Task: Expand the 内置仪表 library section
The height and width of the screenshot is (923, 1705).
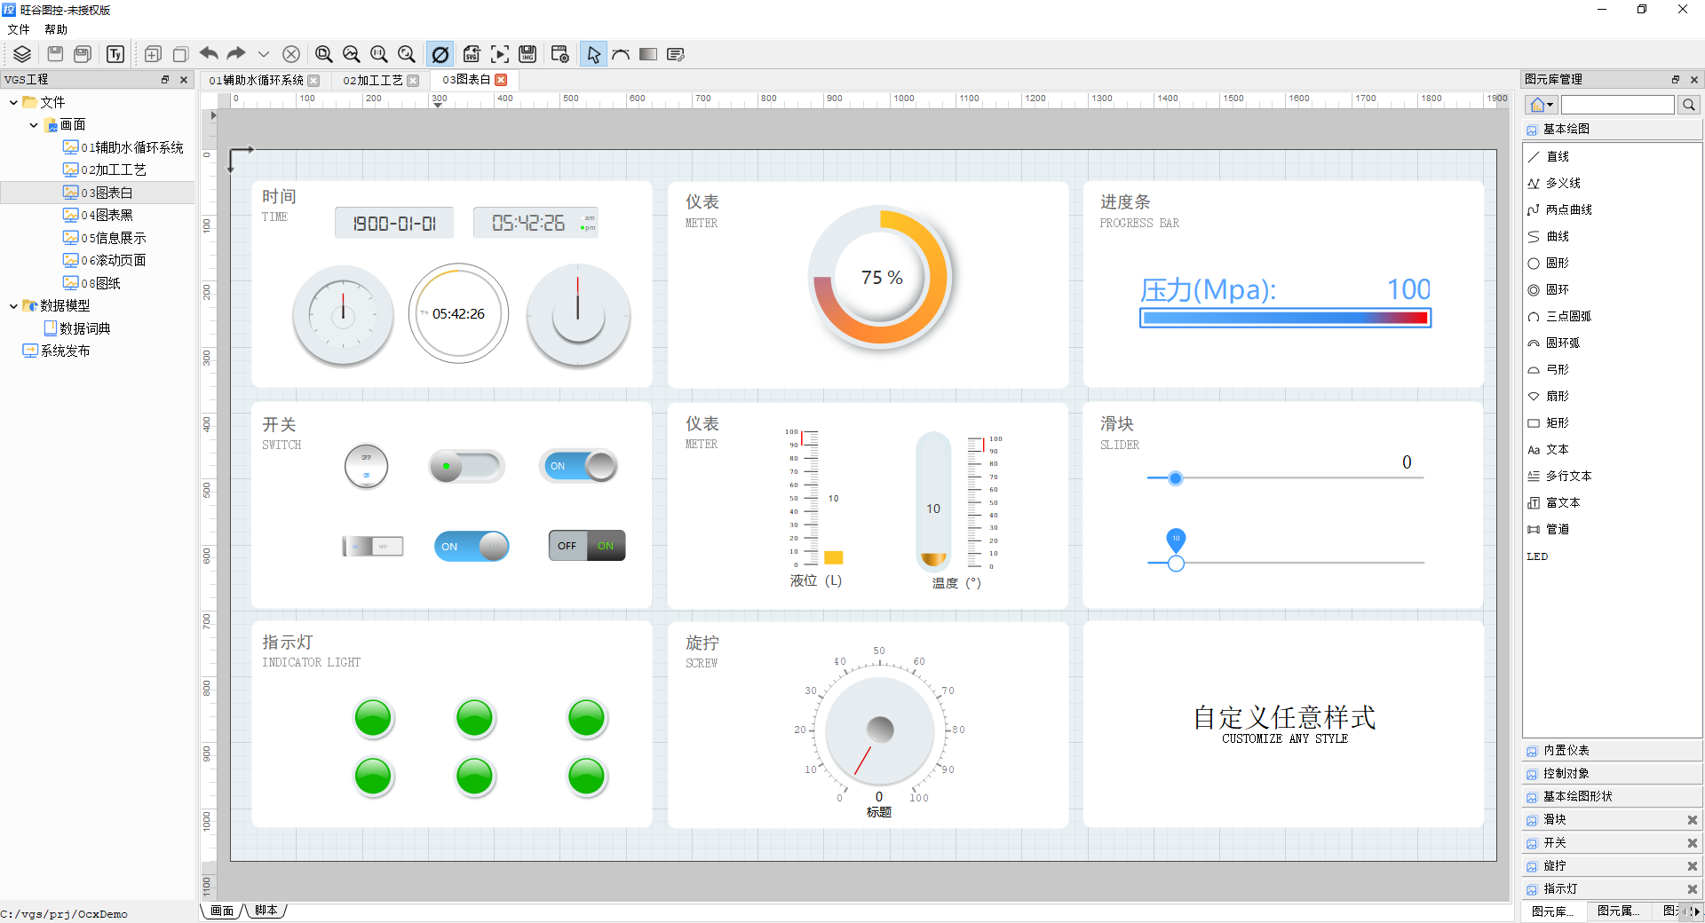Action: (x=1566, y=751)
